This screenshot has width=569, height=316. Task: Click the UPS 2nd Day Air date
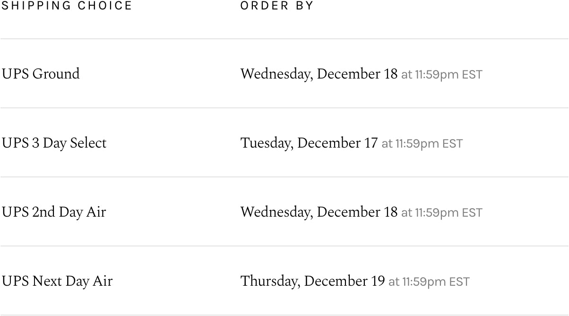click(x=319, y=212)
